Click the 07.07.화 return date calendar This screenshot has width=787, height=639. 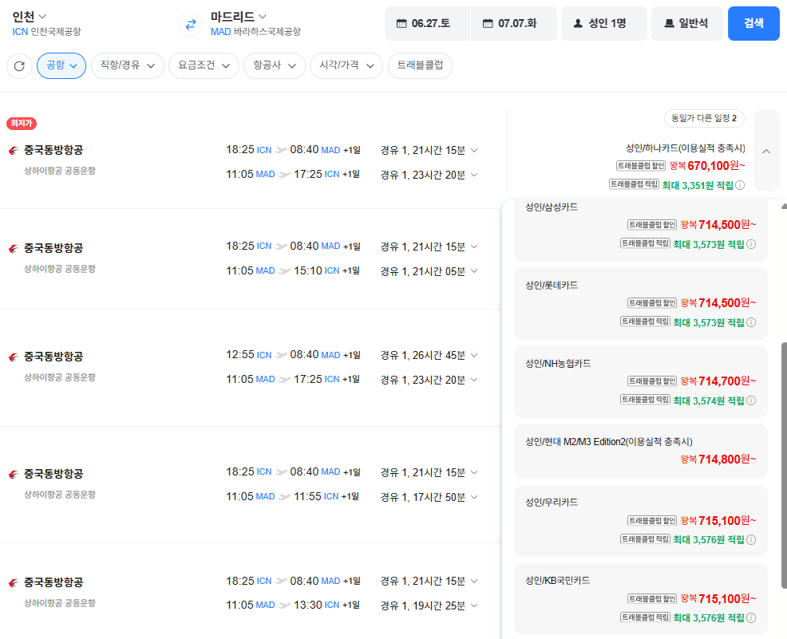[x=513, y=24]
